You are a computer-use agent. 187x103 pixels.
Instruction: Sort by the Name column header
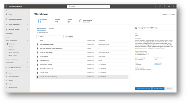pyautogui.click(x=41, y=40)
